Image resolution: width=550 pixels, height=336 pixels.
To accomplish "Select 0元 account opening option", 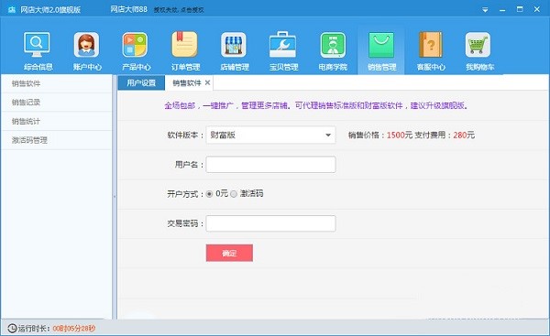I will [209, 194].
